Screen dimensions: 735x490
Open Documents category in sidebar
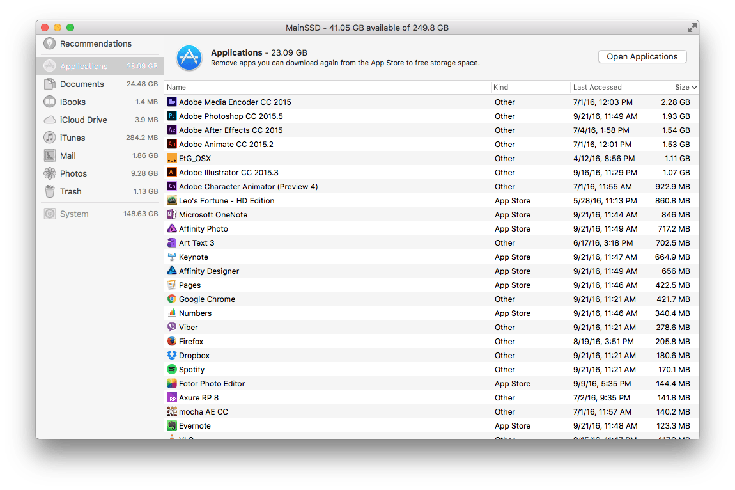pyautogui.click(x=82, y=84)
